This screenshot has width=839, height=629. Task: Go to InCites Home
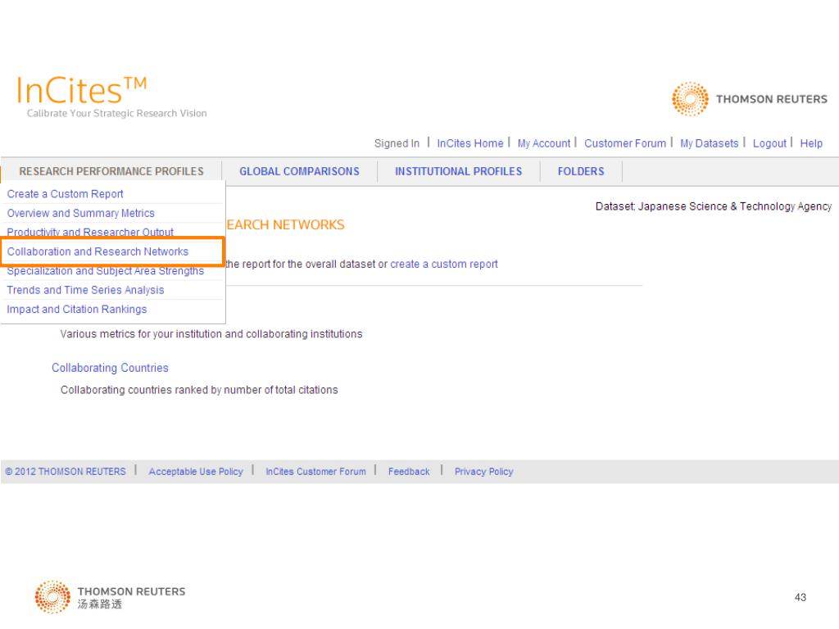[470, 143]
